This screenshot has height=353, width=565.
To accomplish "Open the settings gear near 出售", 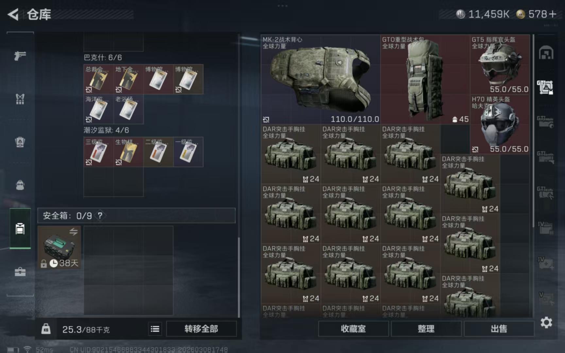I will (x=546, y=323).
